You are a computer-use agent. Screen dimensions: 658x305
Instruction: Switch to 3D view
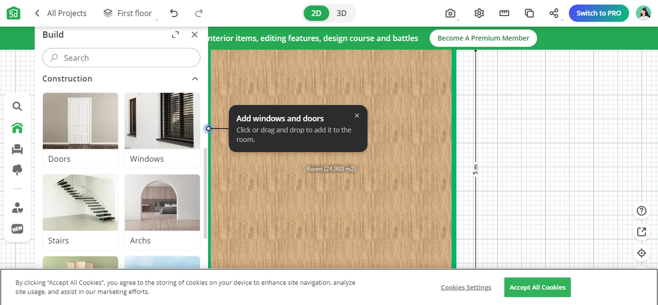pyautogui.click(x=341, y=13)
